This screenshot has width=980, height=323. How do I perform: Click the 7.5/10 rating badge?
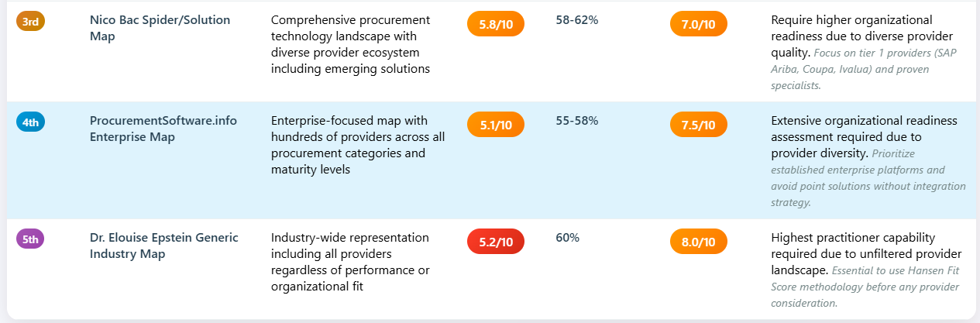click(x=698, y=124)
